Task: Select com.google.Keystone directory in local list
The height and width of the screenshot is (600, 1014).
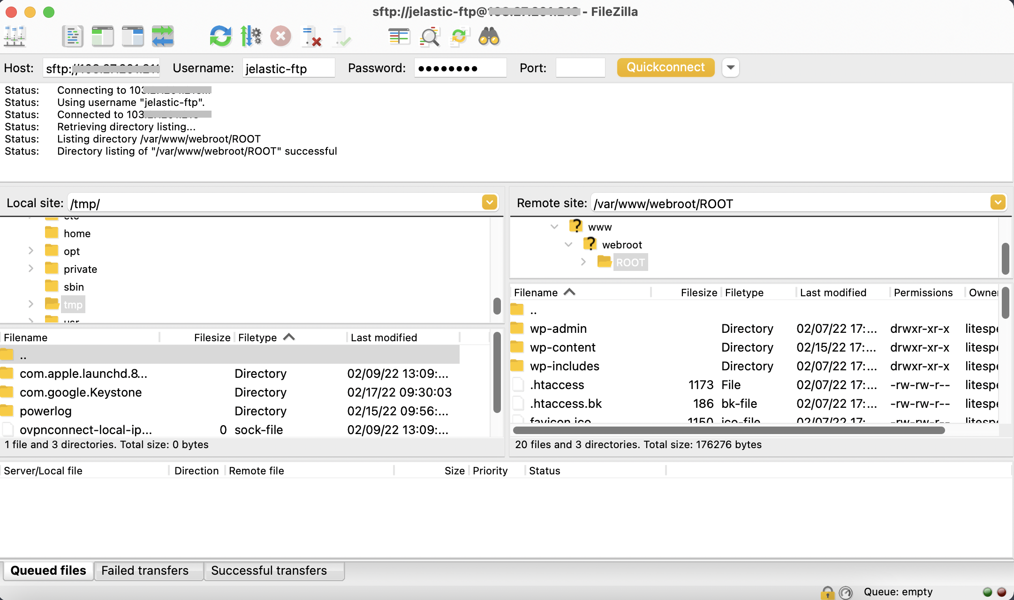Action: (230, 392)
